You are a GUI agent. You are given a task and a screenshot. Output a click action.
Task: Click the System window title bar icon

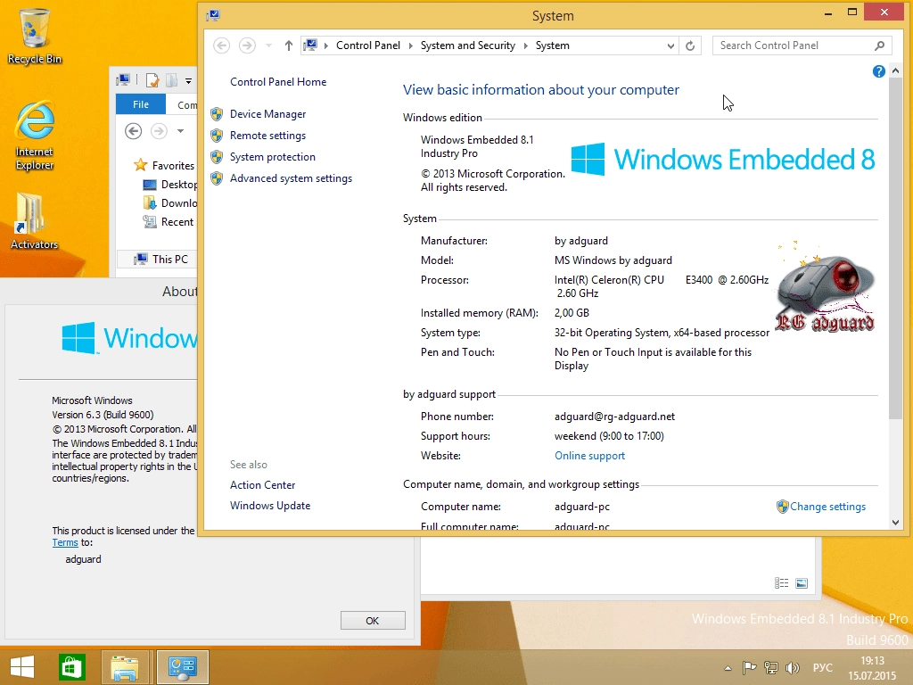[213, 15]
